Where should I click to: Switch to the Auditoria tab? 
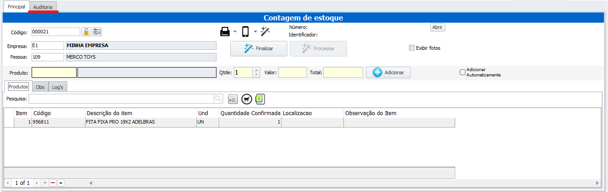(43, 7)
